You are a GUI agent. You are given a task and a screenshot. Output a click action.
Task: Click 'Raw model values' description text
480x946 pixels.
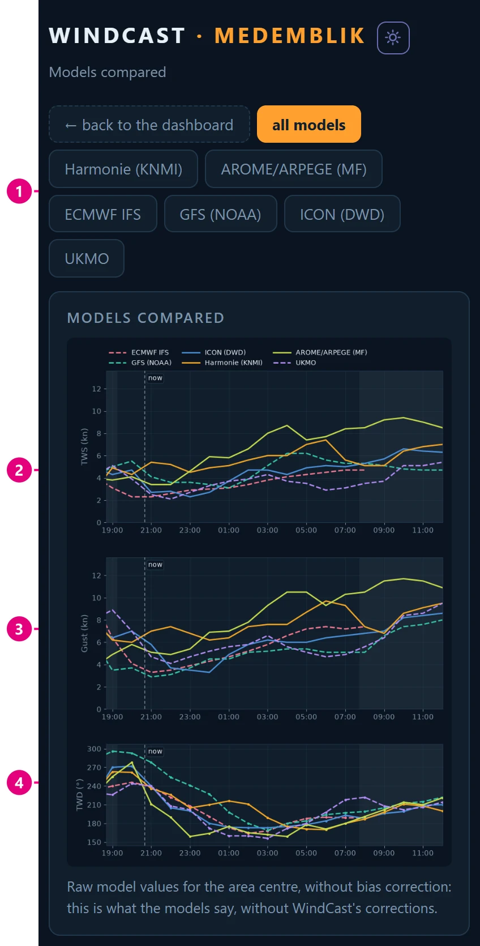(x=259, y=897)
